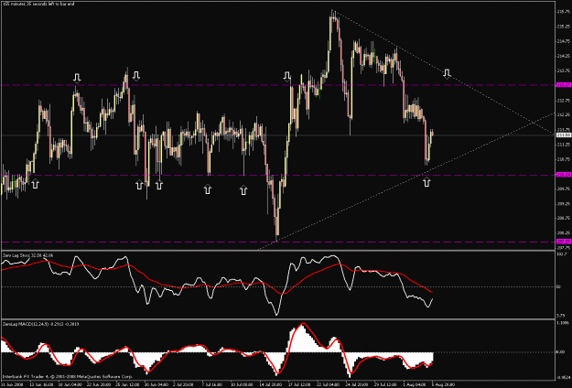Click the magenta 213.27 price level label
This screenshot has width=572, height=388.
(564, 85)
